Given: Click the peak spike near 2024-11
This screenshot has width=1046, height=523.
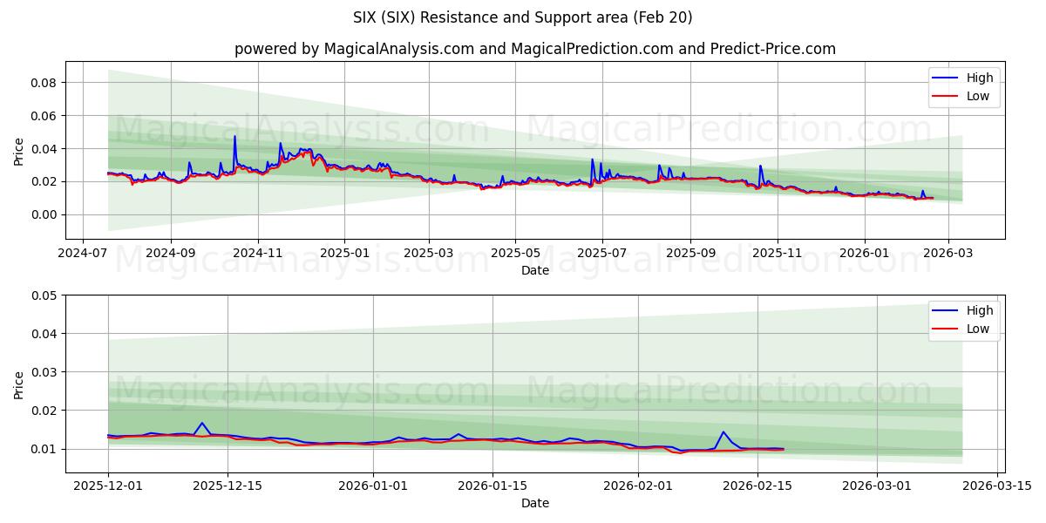Looking at the screenshot, I should click(x=234, y=136).
